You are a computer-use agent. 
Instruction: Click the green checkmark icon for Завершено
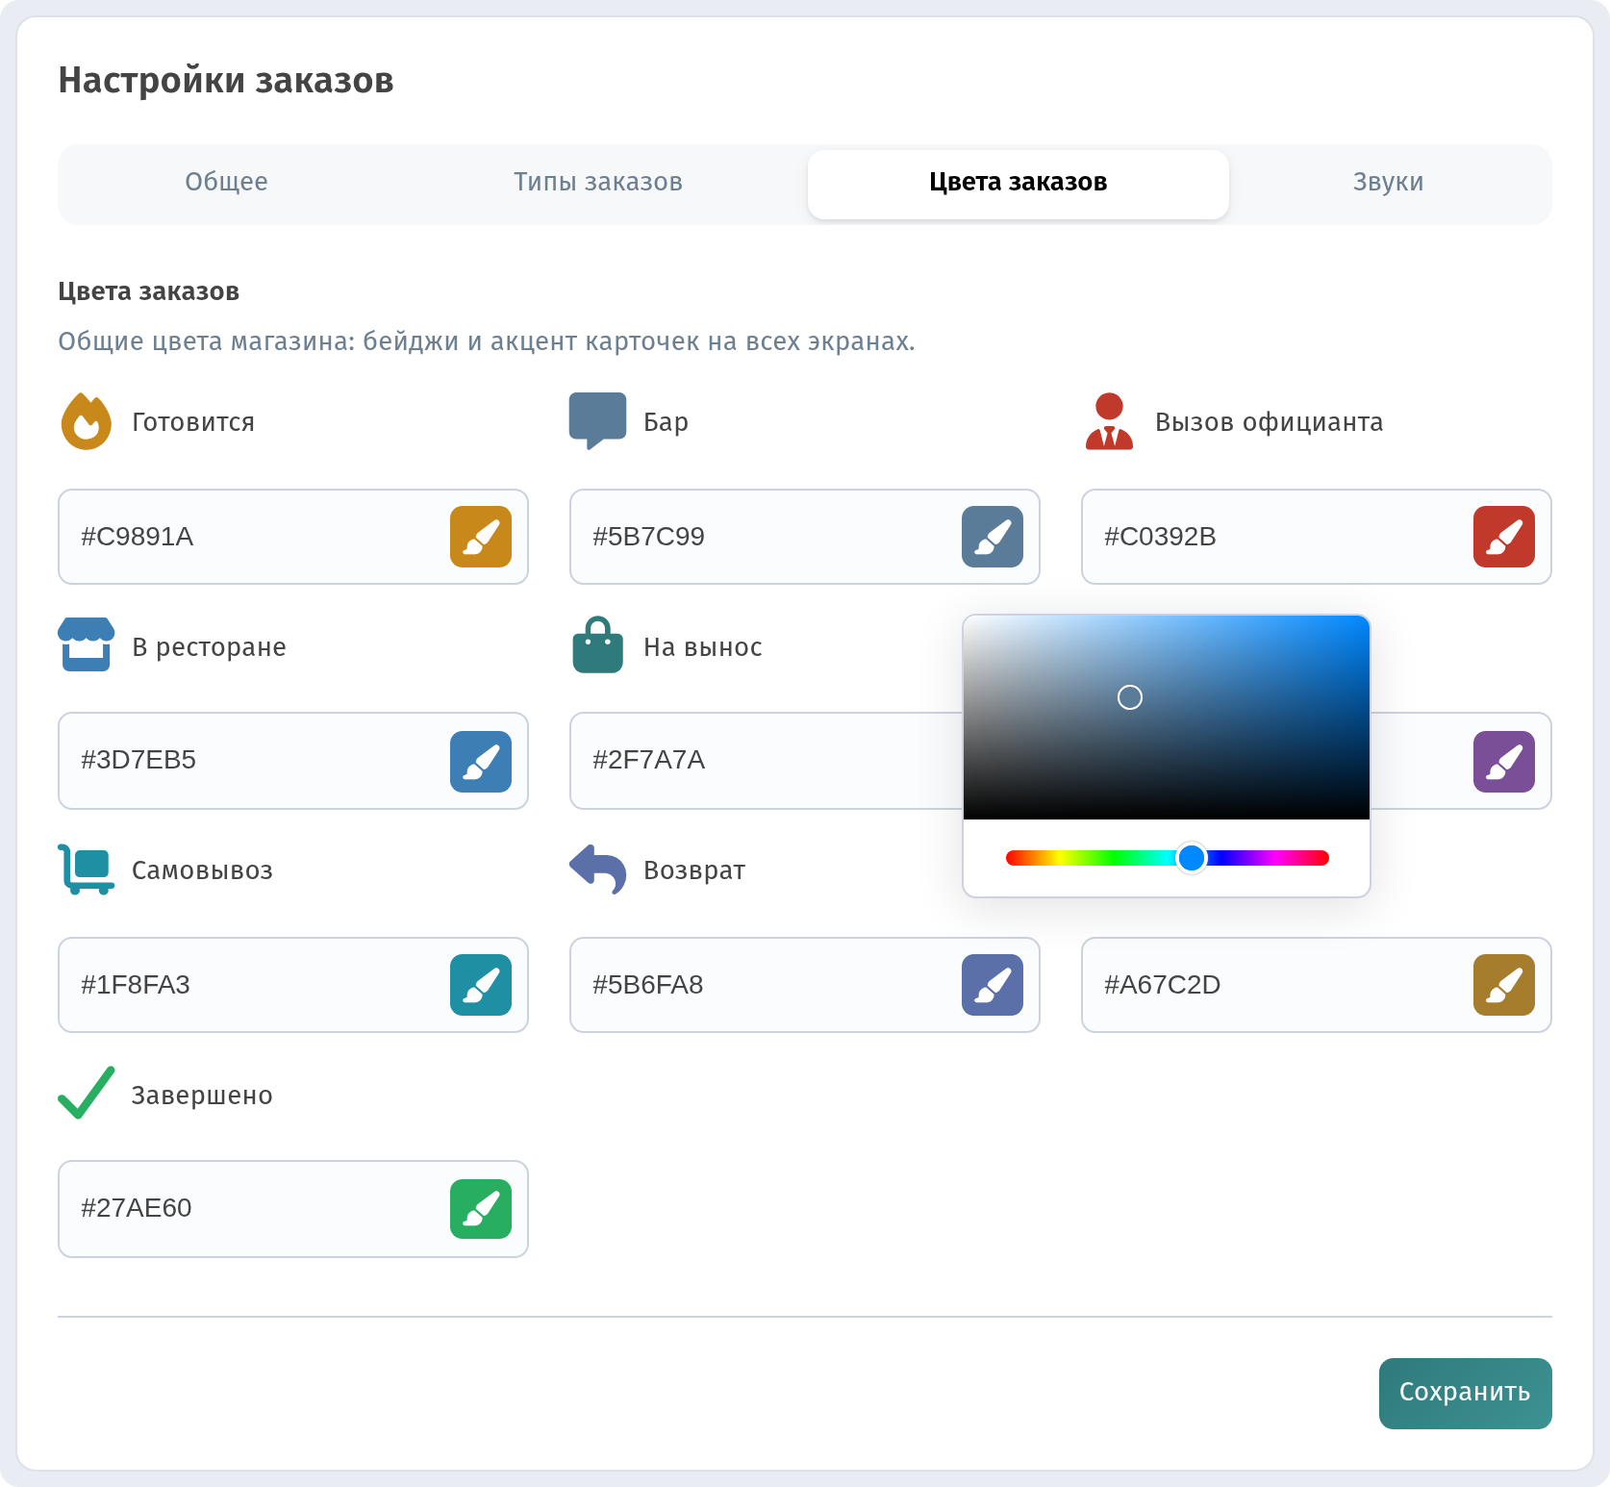point(87,1093)
